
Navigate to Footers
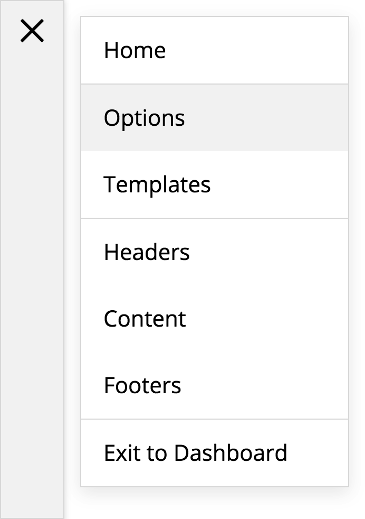pos(142,386)
